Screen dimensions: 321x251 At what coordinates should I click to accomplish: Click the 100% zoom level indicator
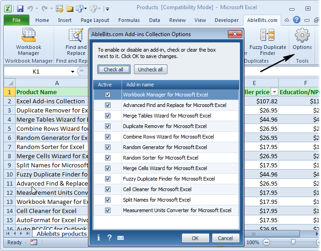click(x=253, y=242)
